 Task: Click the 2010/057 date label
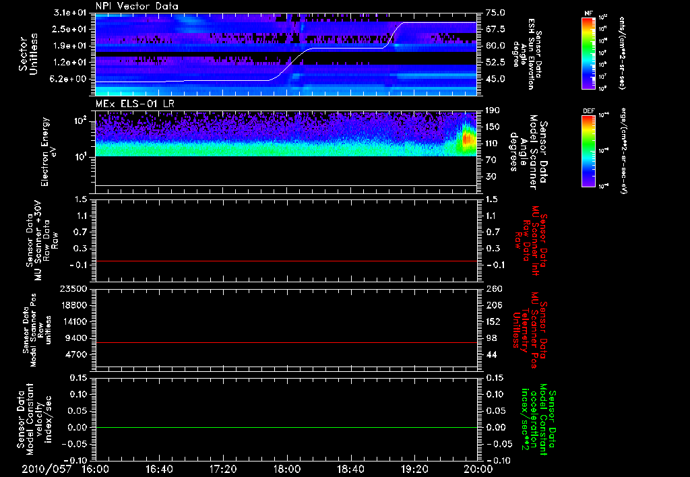point(46,469)
